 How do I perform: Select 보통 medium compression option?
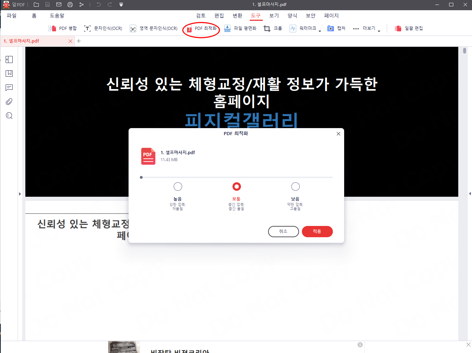pyautogui.click(x=237, y=187)
